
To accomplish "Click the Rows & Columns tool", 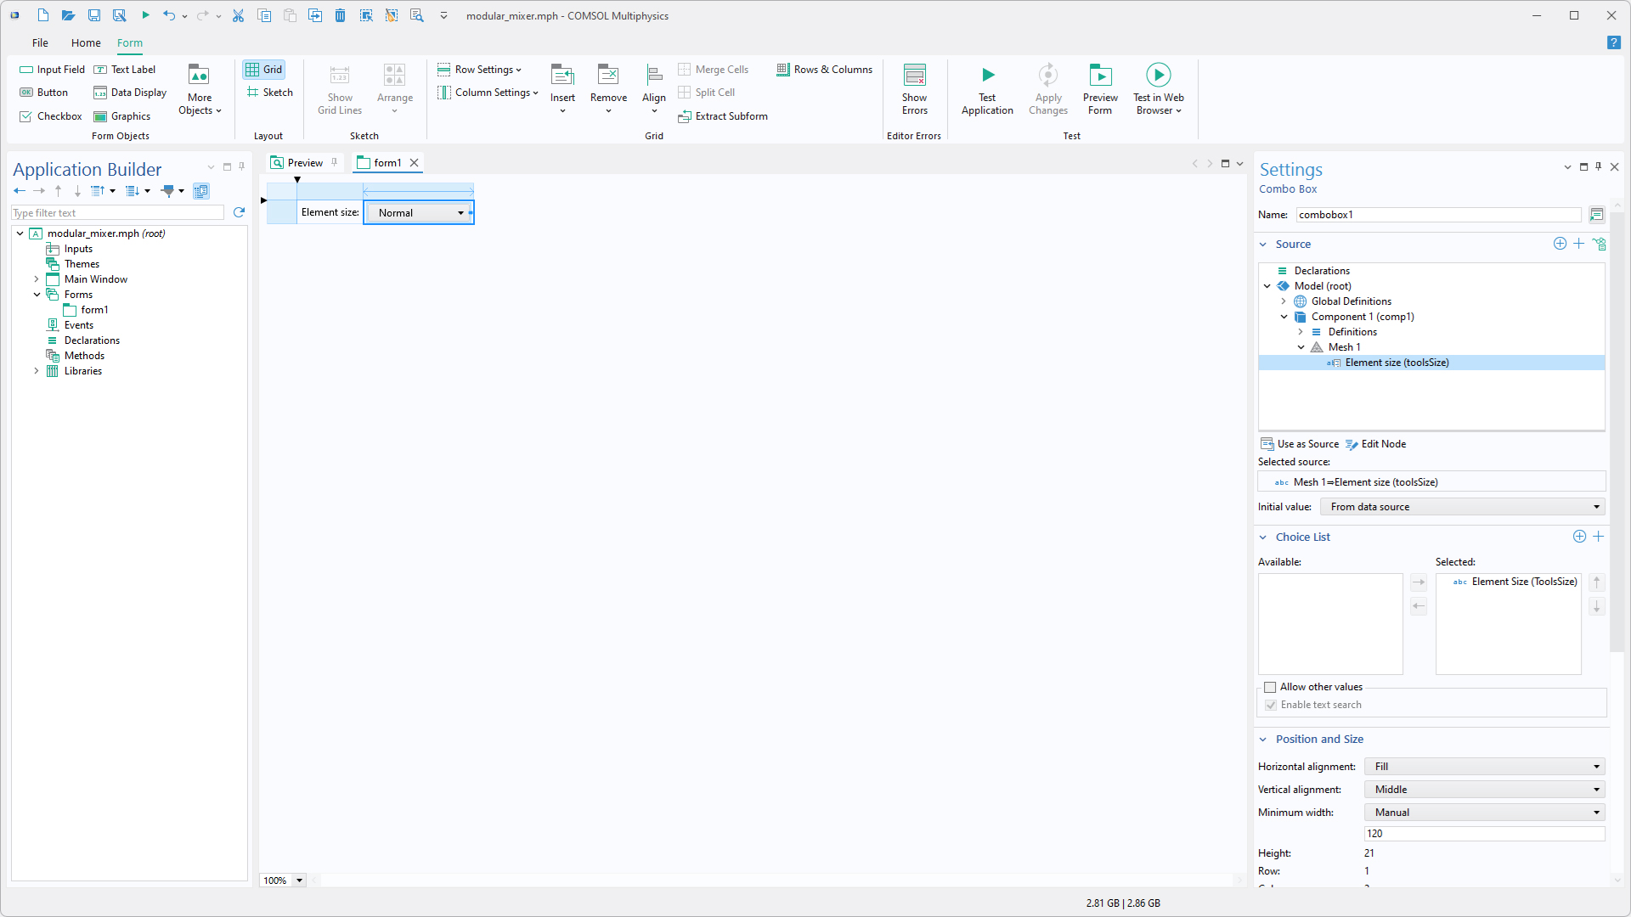I will [x=825, y=70].
